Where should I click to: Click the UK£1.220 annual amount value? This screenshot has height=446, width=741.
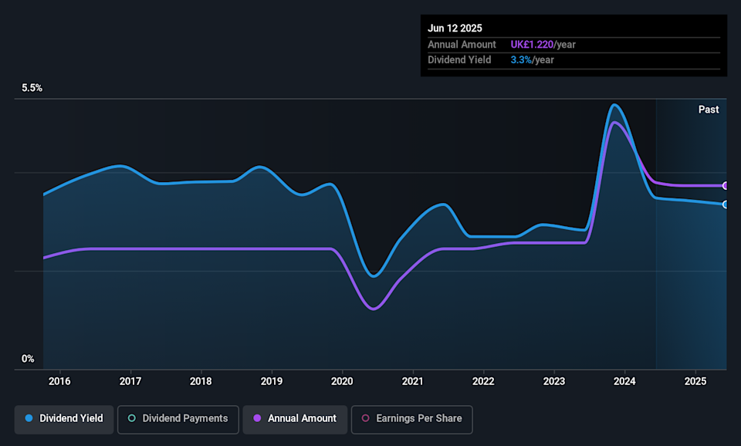532,45
